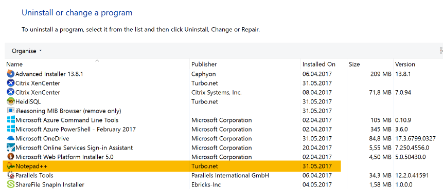Click the 08.04.2017 install date
Screen dimensions: 443x189
click(317, 92)
